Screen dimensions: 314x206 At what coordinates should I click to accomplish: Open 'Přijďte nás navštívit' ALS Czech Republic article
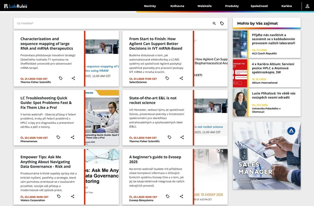tap(273, 39)
